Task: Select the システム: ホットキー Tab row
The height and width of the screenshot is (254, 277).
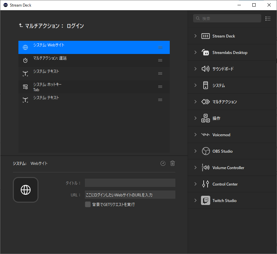Action: 94,87
